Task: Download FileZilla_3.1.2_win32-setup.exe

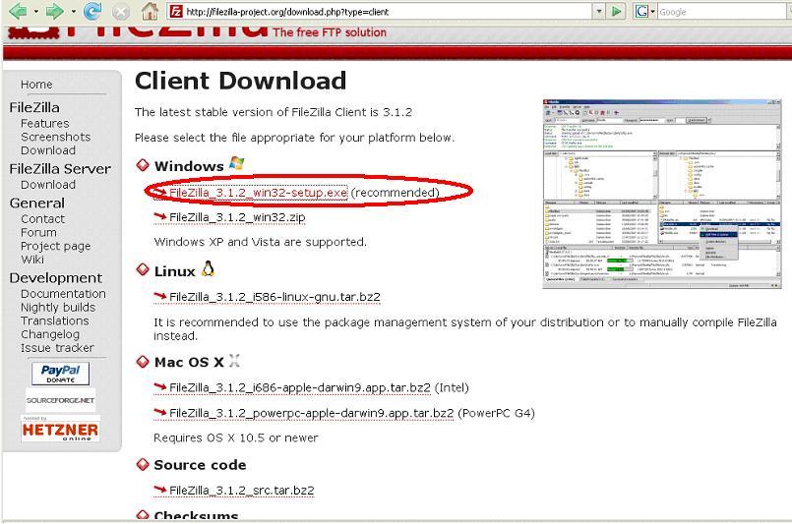Action: click(258, 193)
